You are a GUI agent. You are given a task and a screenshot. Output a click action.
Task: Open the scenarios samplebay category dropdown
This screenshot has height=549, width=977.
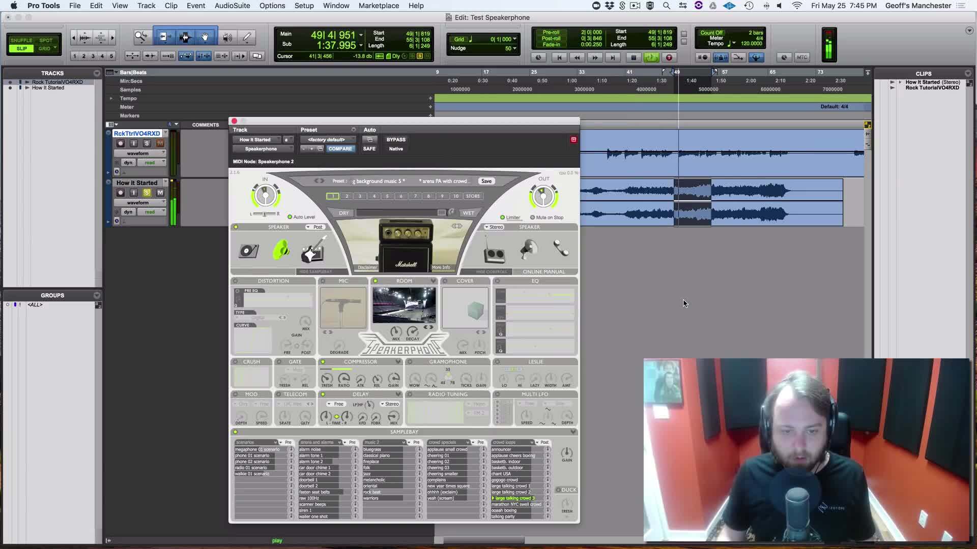coord(256,442)
